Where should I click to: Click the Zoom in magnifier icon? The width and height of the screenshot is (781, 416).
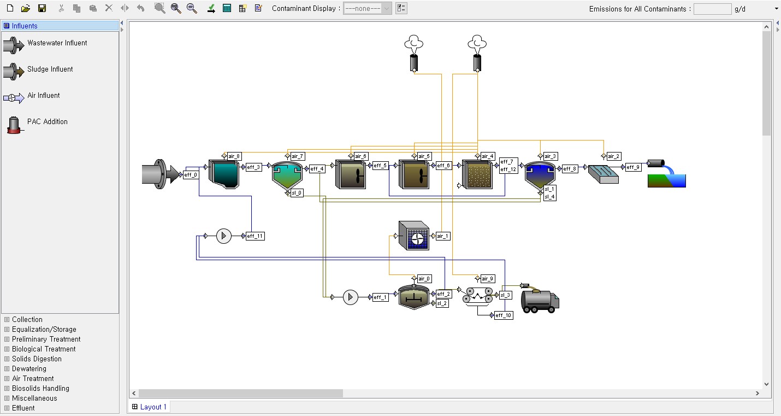(x=175, y=8)
